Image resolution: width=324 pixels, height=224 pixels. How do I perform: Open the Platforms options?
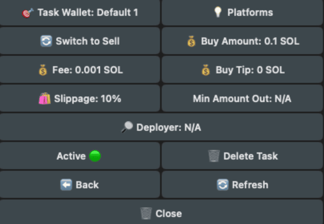pyautogui.click(x=242, y=12)
